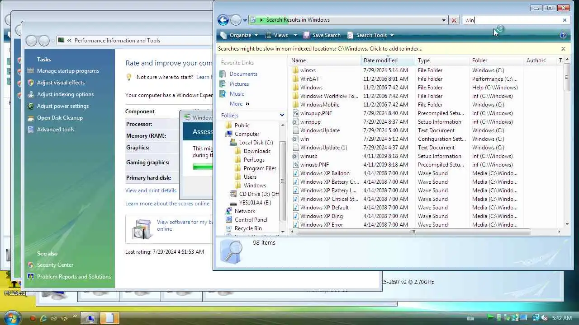Open Adjust indexing options task
Screen dimensions: 579x325
[x=65, y=94]
